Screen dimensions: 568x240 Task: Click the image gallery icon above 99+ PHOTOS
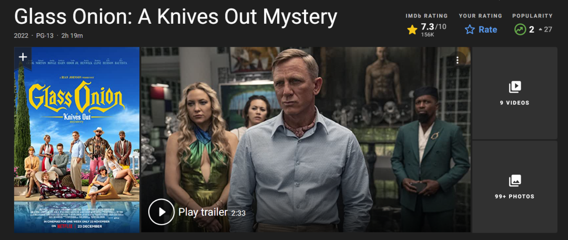(515, 181)
